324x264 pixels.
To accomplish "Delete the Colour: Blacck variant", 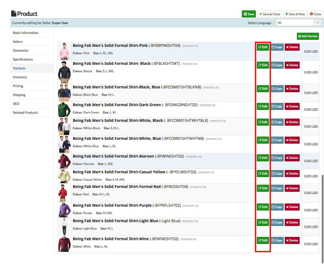I will pos(292,65).
